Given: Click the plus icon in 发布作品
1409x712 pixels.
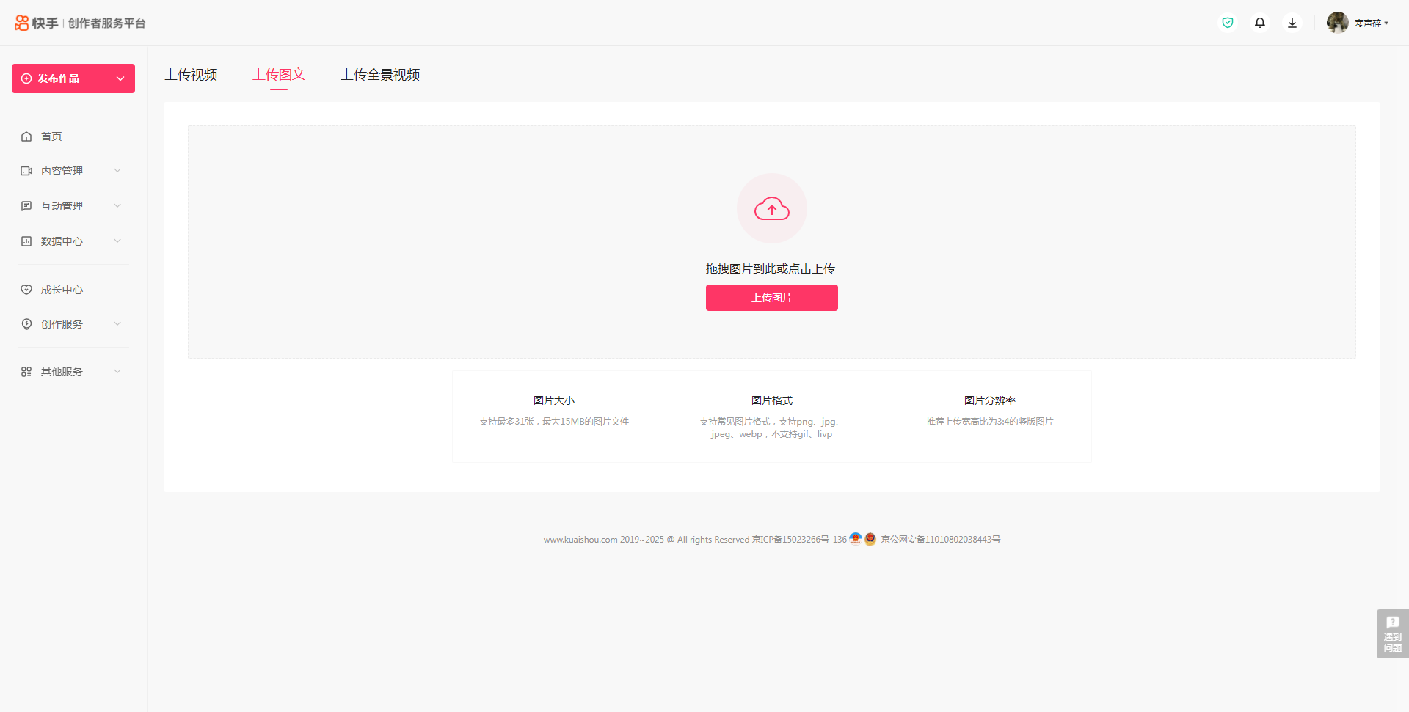Looking at the screenshot, I should [x=26, y=78].
